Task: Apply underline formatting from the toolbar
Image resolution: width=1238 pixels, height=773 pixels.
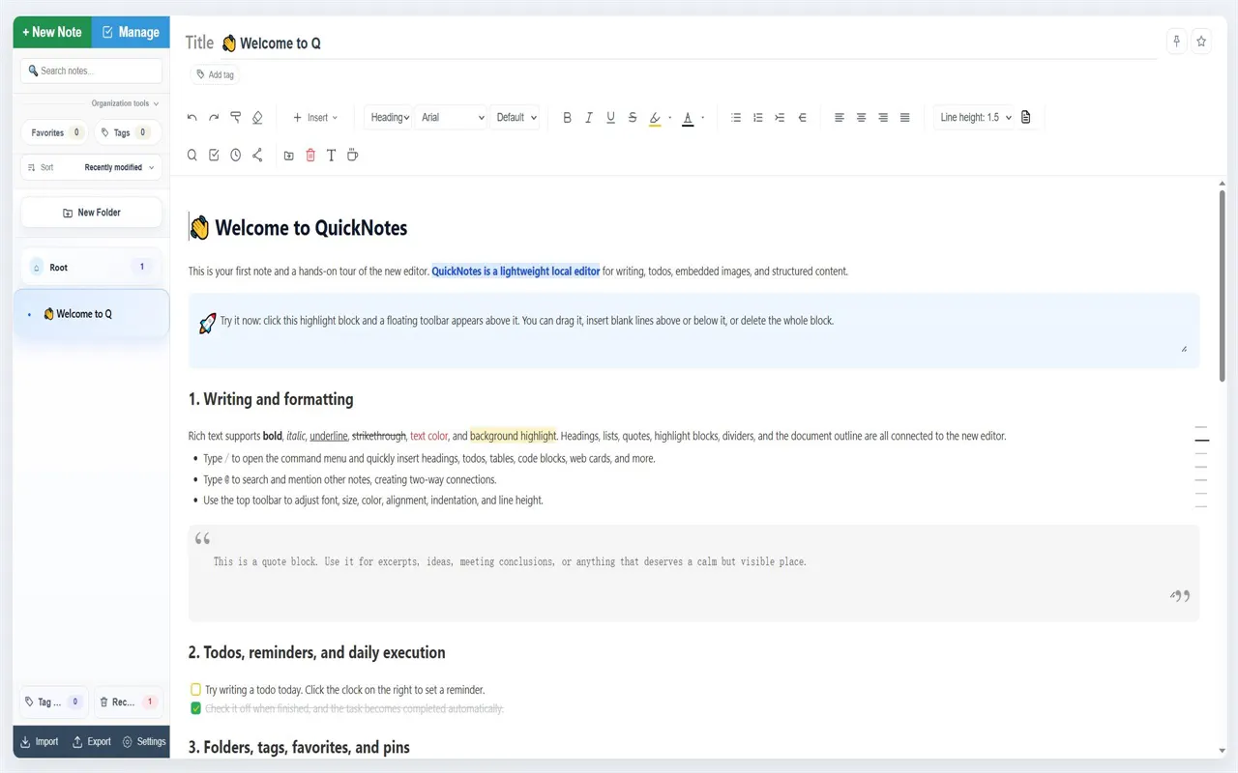Action: coord(610,118)
